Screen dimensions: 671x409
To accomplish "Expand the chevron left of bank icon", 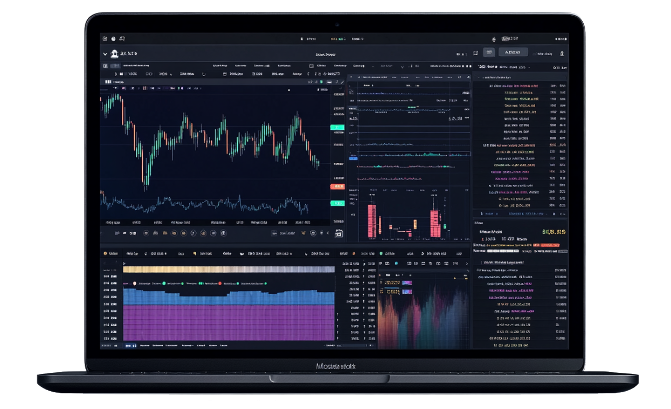I will [x=105, y=54].
